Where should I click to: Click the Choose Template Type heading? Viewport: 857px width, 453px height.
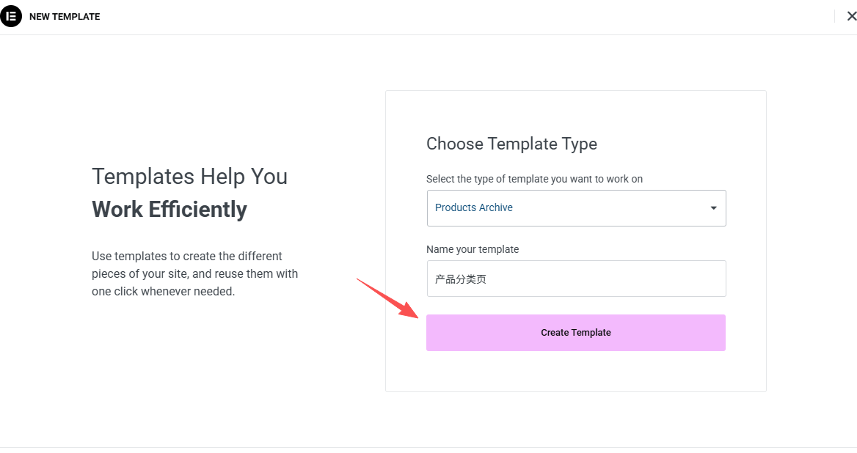511,144
